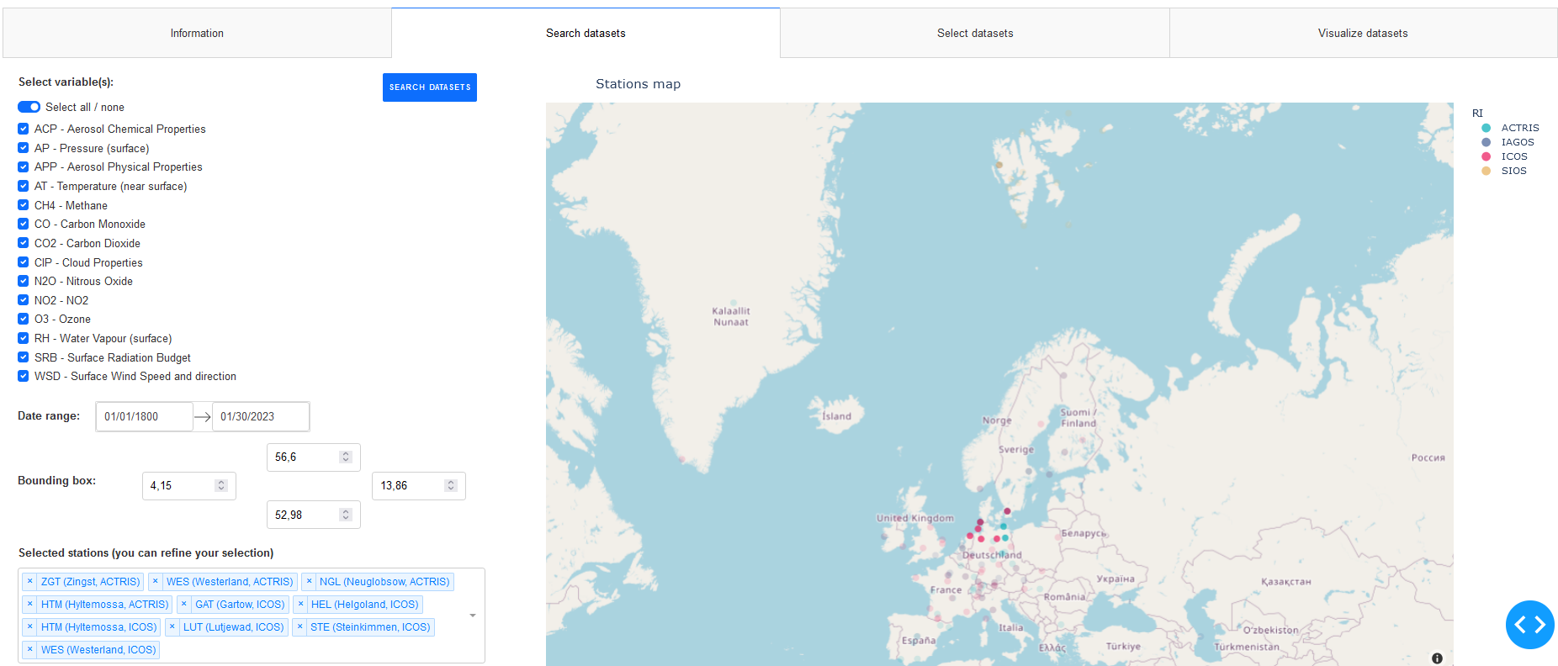Remove the ZGT (Zingst, ACTRIS) station tag
1558x666 pixels.
click(29, 581)
